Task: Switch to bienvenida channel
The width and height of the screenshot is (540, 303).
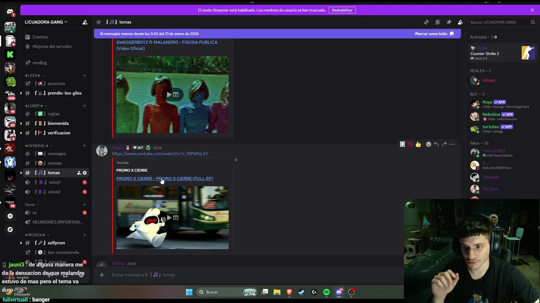Action: pyautogui.click(x=56, y=123)
